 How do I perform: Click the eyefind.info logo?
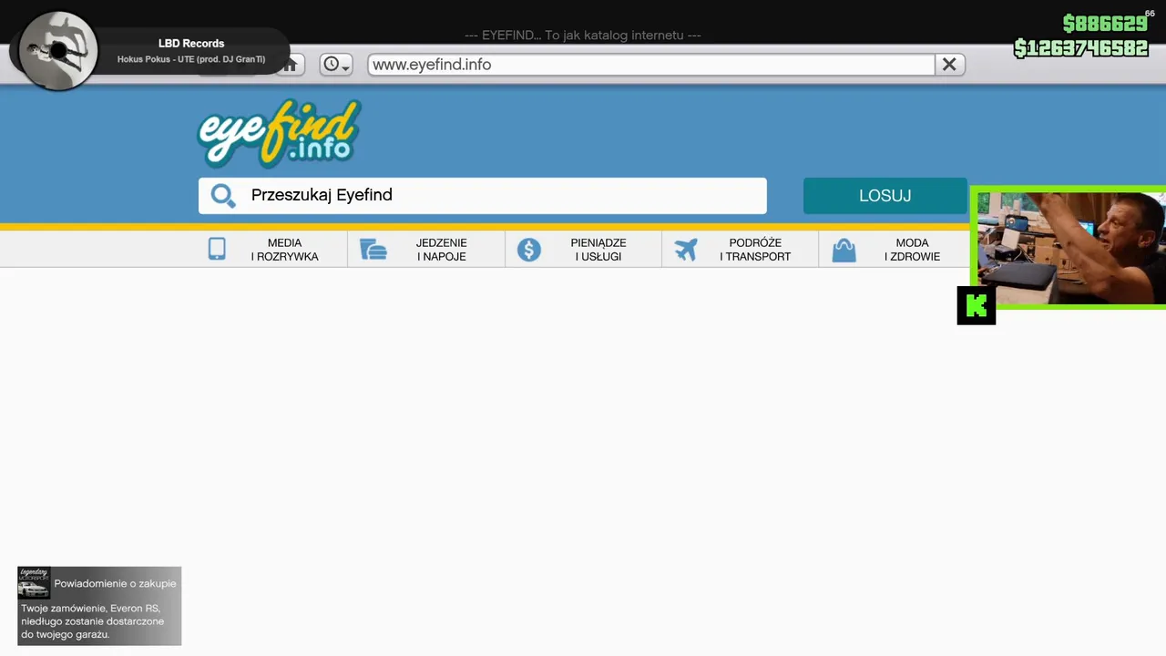click(x=279, y=133)
